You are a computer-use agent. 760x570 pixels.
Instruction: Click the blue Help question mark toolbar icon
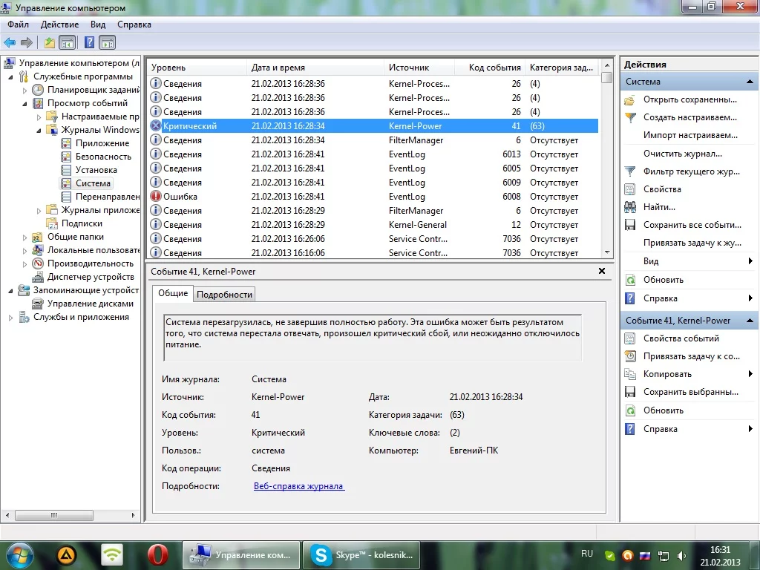click(x=89, y=42)
